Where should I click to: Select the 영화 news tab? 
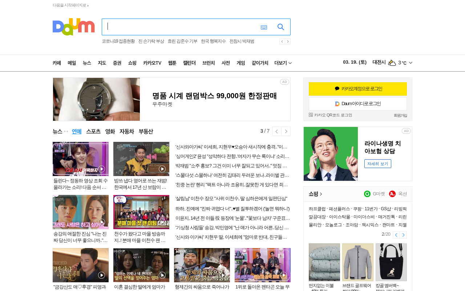pos(110,131)
